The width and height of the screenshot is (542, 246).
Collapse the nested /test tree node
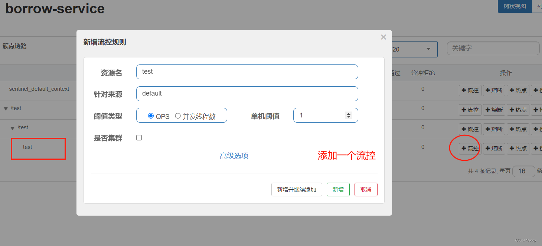click(x=12, y=128)
